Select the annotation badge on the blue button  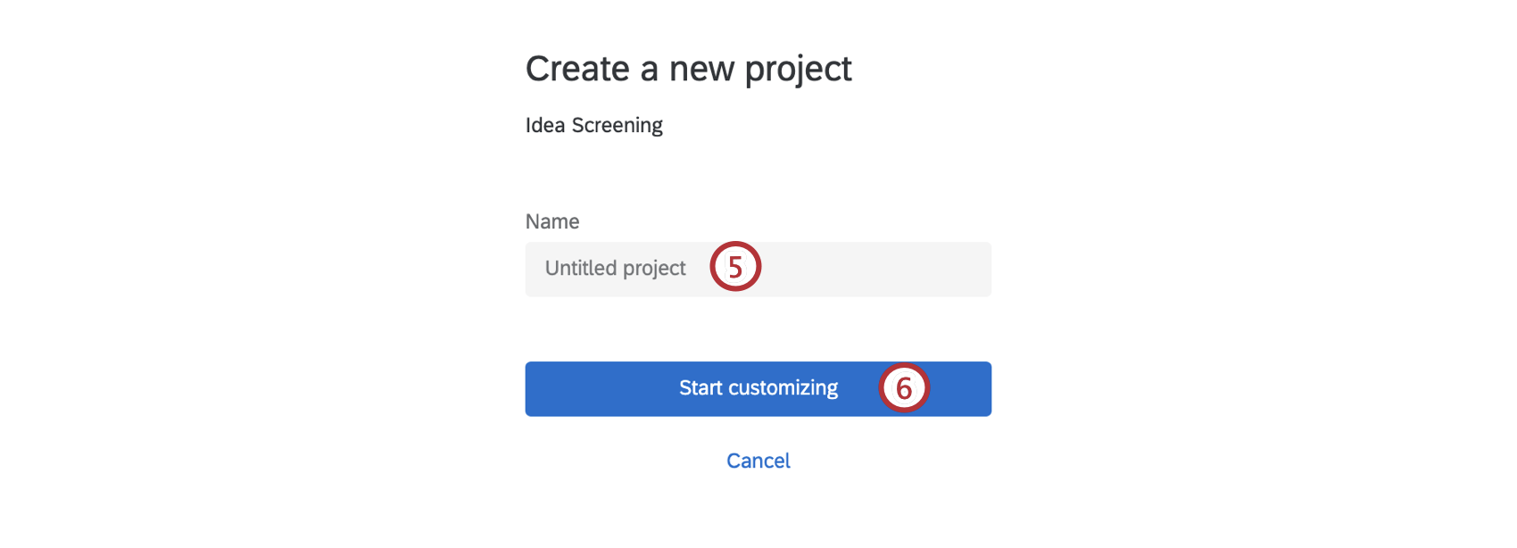pyautogui.click(x=904, y=388)
